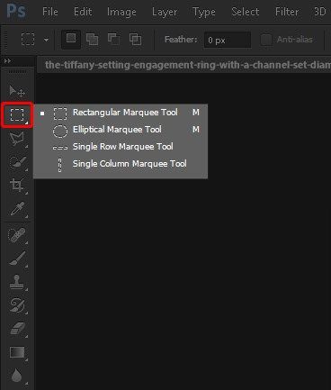Open the Edit menu
This screenshot has width=331, height=390.
click(83, 12)
